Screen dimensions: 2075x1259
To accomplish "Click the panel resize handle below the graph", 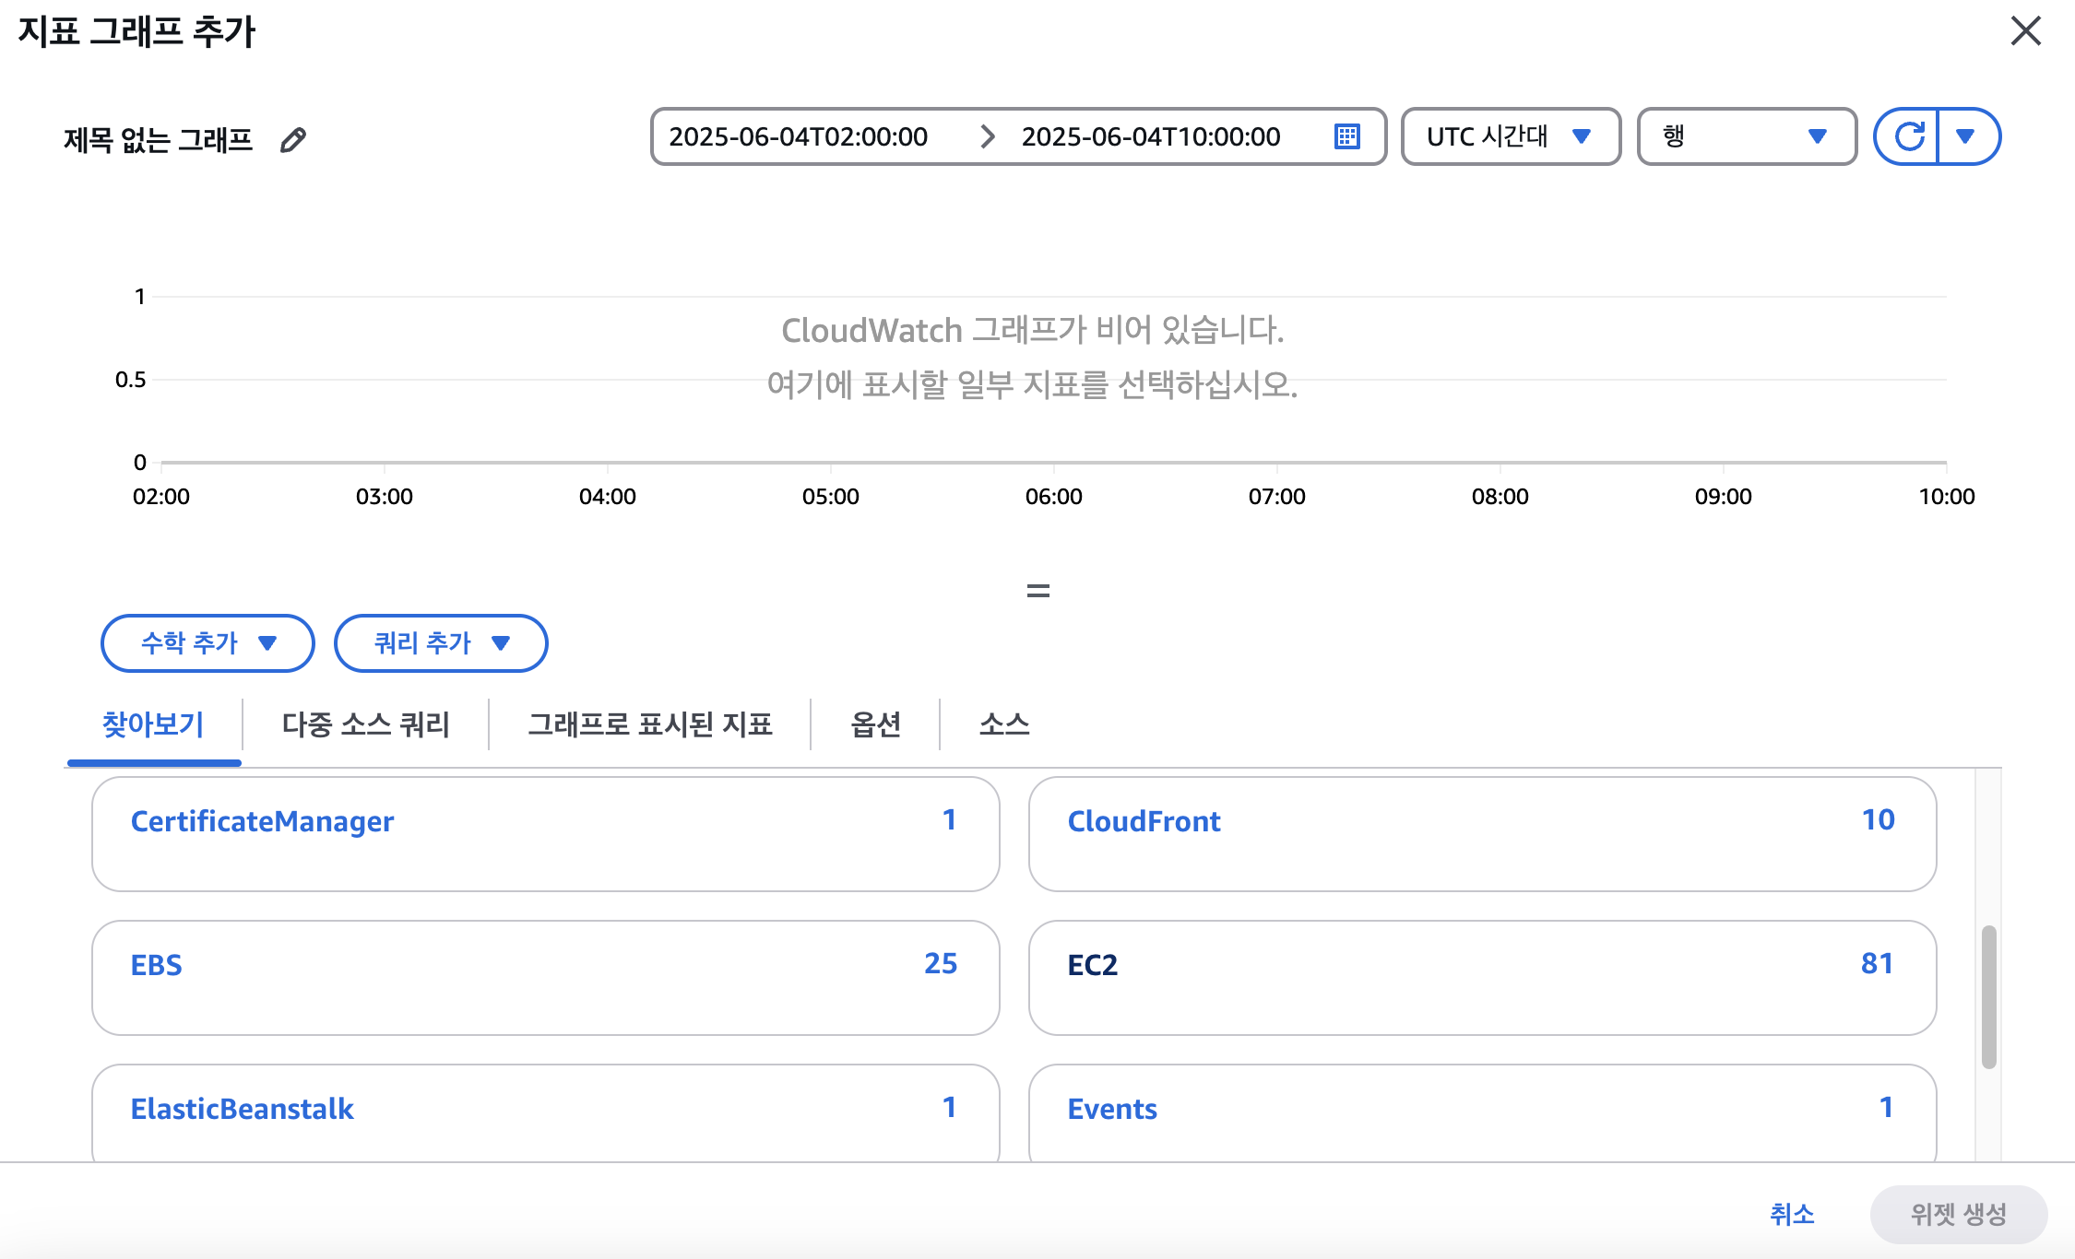I will [x=1037, y=591].
